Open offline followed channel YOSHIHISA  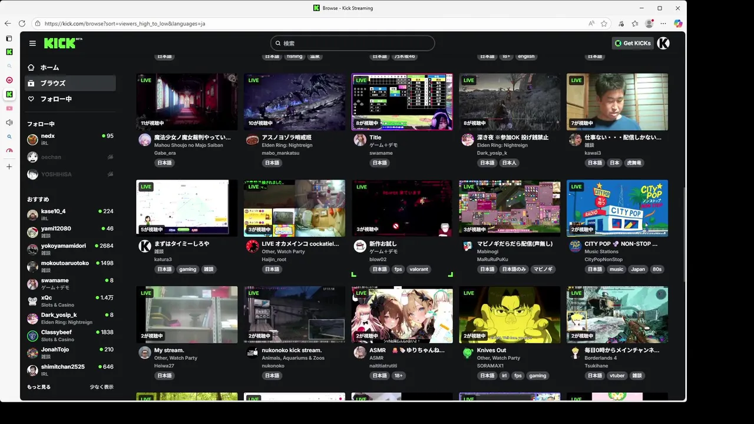70,174
